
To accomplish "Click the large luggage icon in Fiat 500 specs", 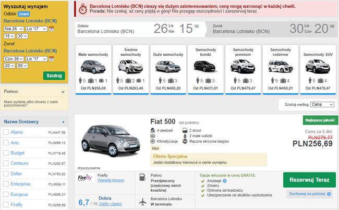I will click(x=153, y=136).
